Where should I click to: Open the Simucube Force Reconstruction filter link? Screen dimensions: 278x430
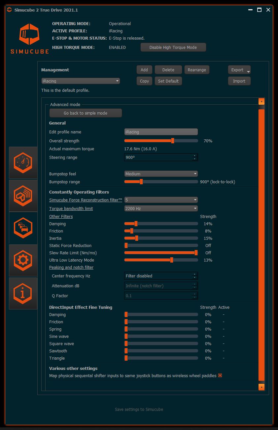85,200
